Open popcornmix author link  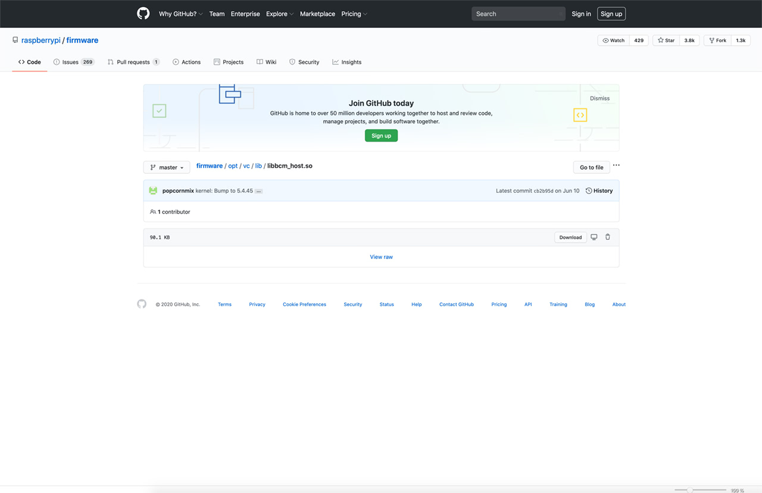(x=178, y=191)
